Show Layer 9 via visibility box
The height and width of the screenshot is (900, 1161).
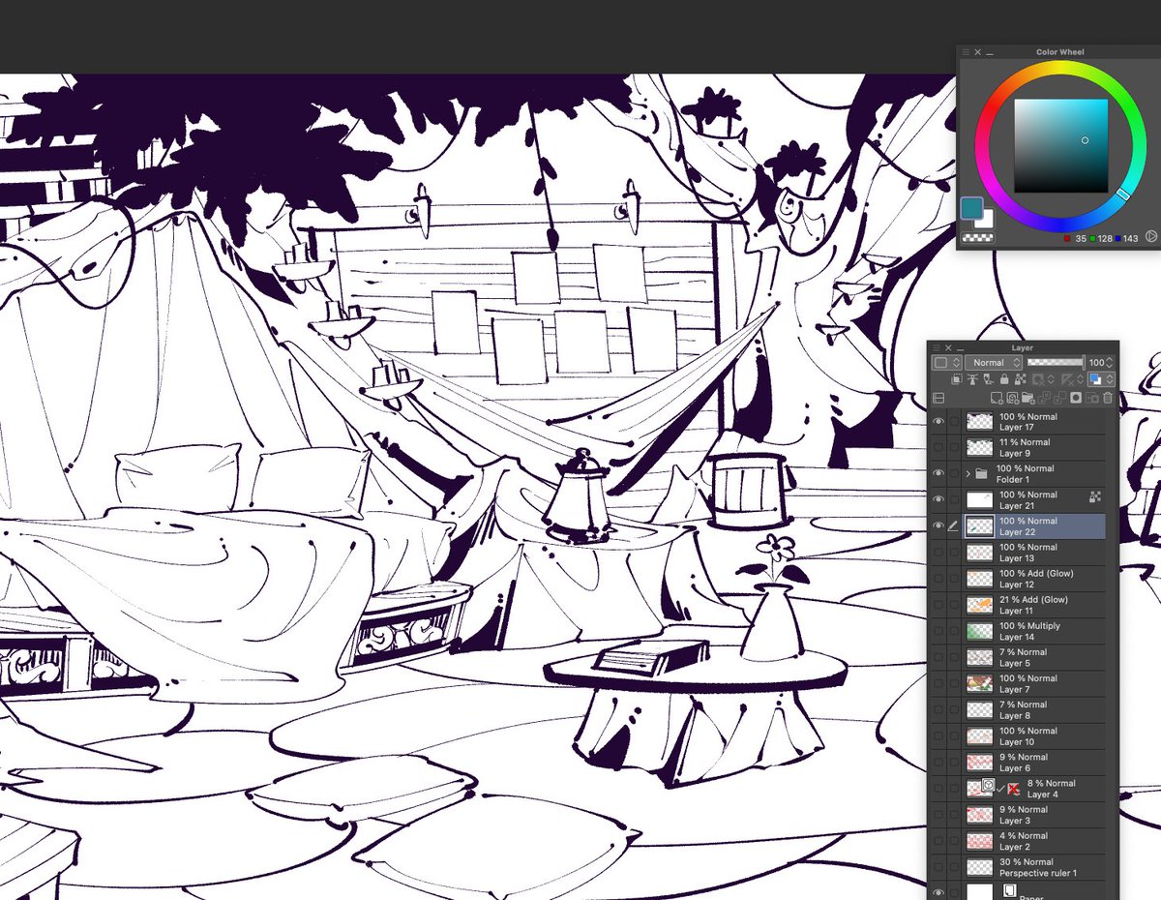point(938,448)
